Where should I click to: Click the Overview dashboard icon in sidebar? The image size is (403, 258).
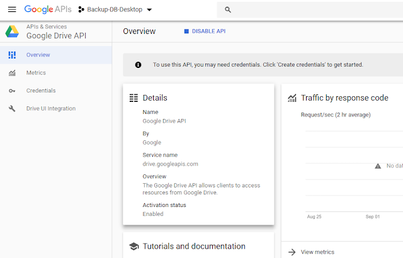pyautogui.click(x=12, y=55)
